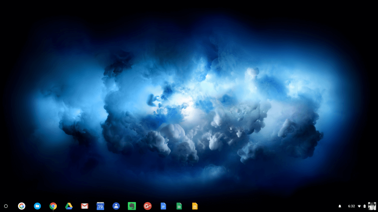Launch Google Sheets app

coord(179,206)
